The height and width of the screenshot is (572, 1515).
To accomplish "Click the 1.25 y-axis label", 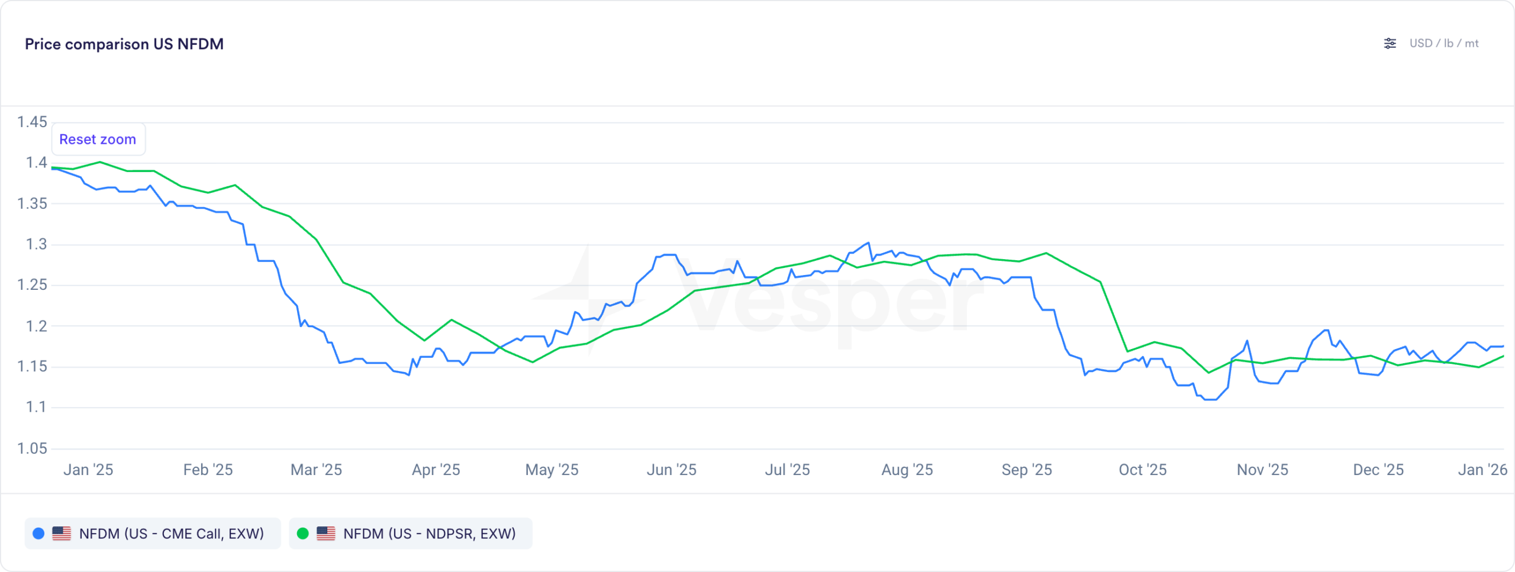I will coord(32,285).
